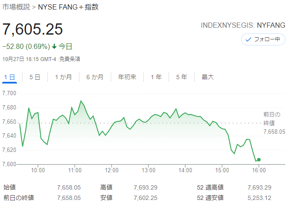291x206 pixels.
Task: Click the closing-price dot on the chart
Action: (259, 160)
